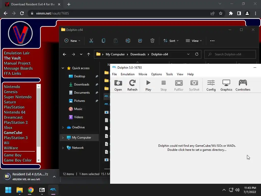
Task: Open Dolphin's Movie menu
Action: click(x=143, y=74)
